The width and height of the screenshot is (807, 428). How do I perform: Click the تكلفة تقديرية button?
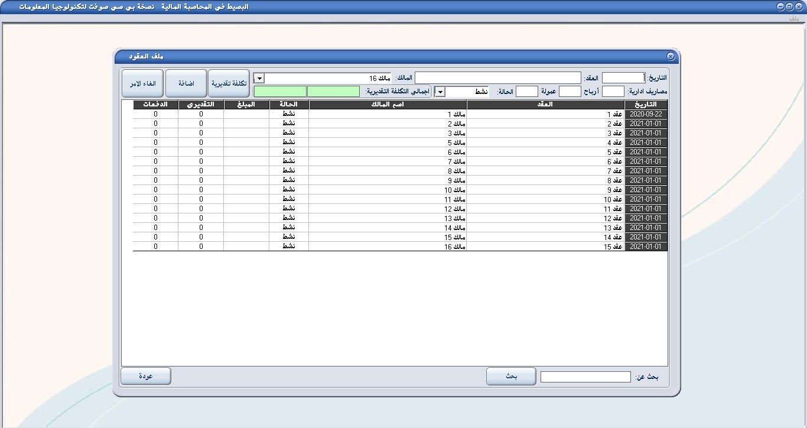[x=229, y=83]
